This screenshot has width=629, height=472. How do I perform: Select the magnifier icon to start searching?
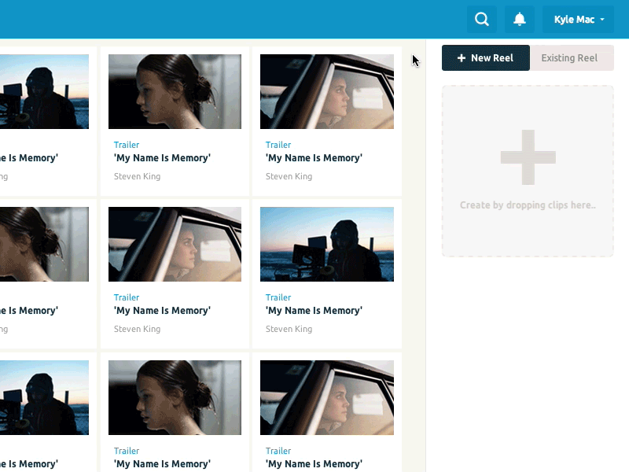[x=482, y=19]
